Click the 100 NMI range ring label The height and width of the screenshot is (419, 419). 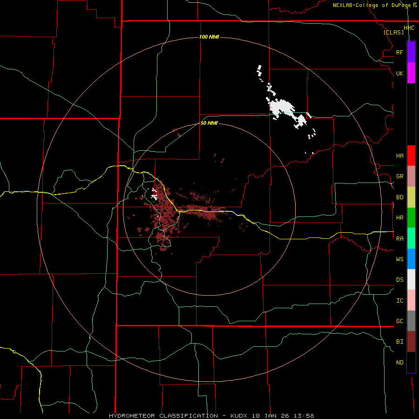coord(209,37)
